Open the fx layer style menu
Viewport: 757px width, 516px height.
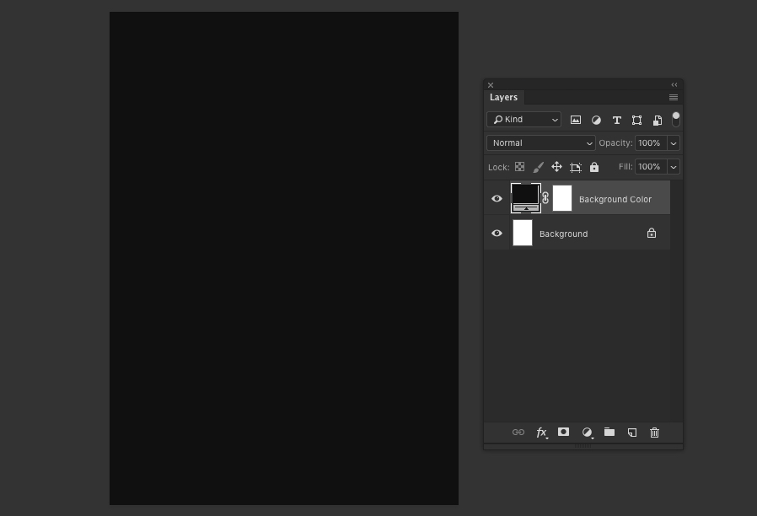coord(542,433)
